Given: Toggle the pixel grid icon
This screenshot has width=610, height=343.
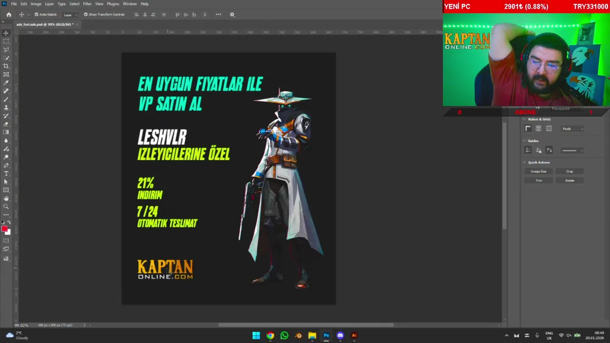Looking at the screenshot, I should [549, 129].
